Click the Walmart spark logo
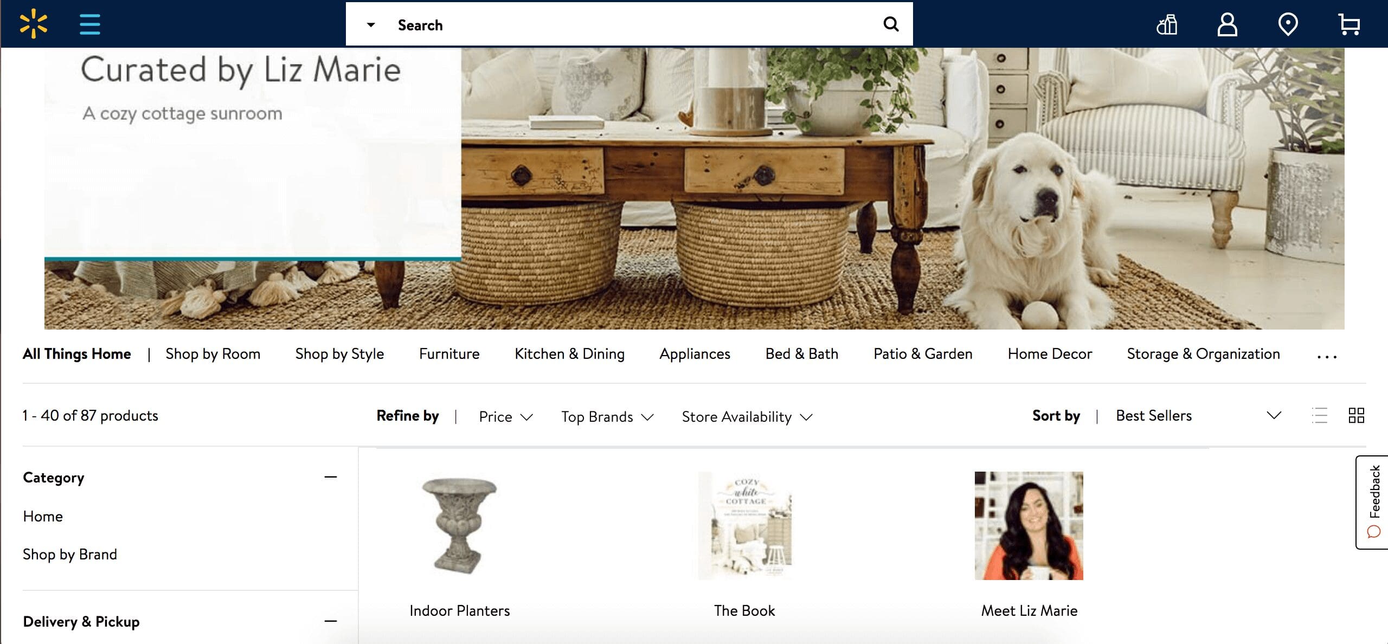The width and height of the screenshot is (1388, 644). 34,24
